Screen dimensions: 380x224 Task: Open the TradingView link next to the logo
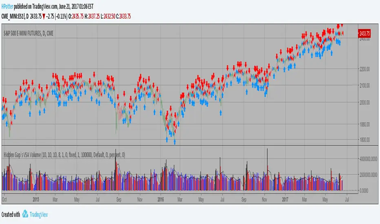click(x=39, y=215)
